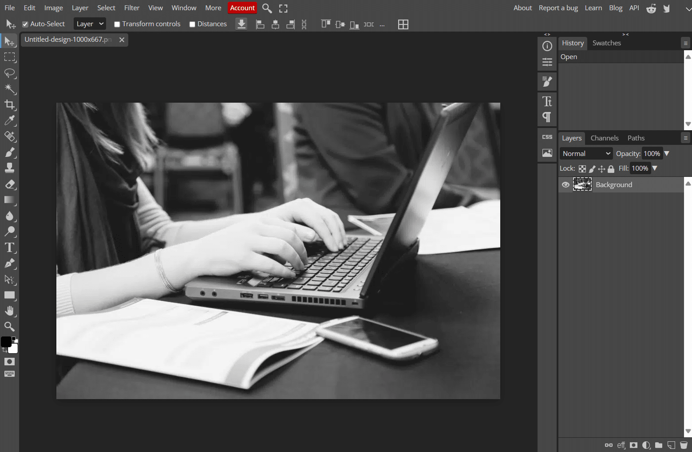Select the Move tool
Image resolution: width=692 pixels, height=452 pixels.
tap(10, 41)
